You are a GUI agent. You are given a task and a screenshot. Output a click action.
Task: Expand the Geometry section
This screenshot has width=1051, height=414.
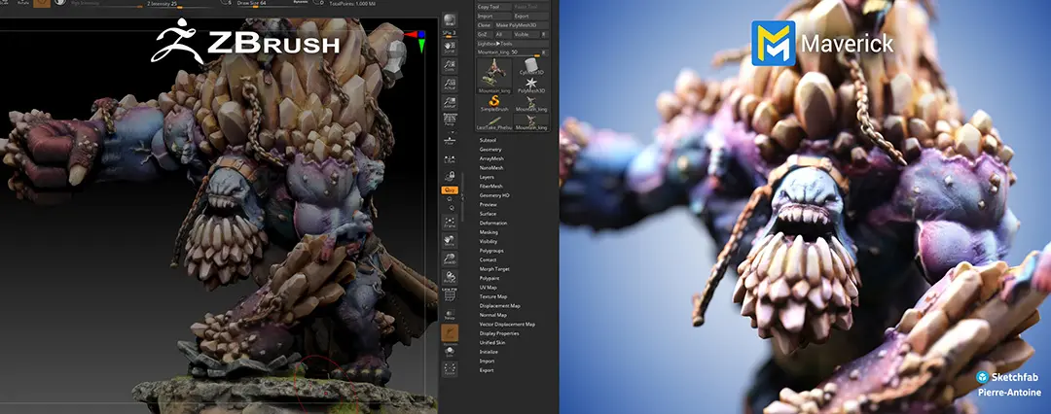click(x=490, y=150)
